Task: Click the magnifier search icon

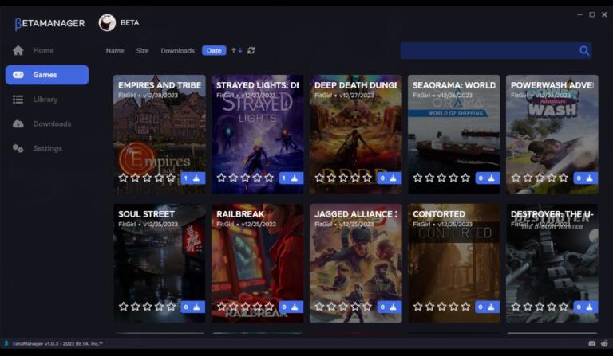Action: [584, 50]
